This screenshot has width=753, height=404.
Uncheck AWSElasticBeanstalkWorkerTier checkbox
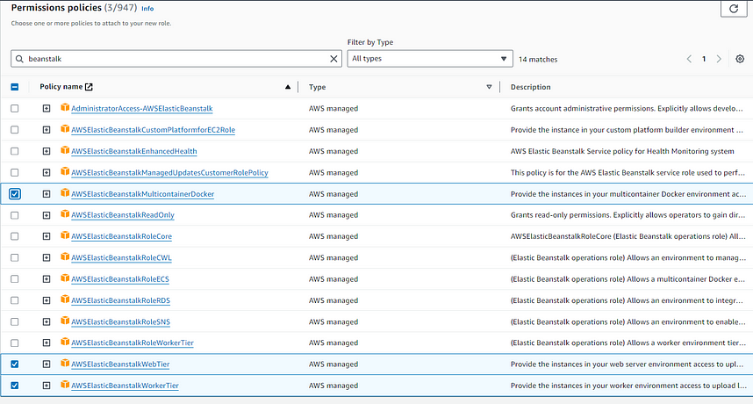click(14, 386)
